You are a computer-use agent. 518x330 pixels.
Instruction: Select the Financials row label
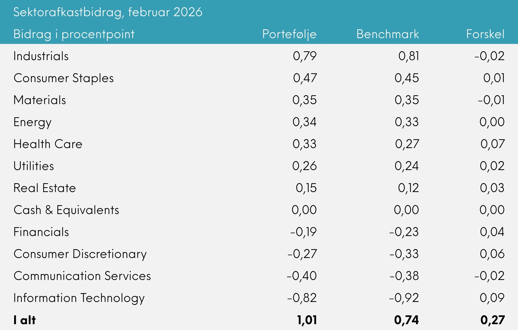41,232
